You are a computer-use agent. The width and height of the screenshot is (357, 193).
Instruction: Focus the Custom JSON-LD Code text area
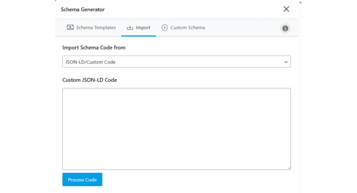176,129
